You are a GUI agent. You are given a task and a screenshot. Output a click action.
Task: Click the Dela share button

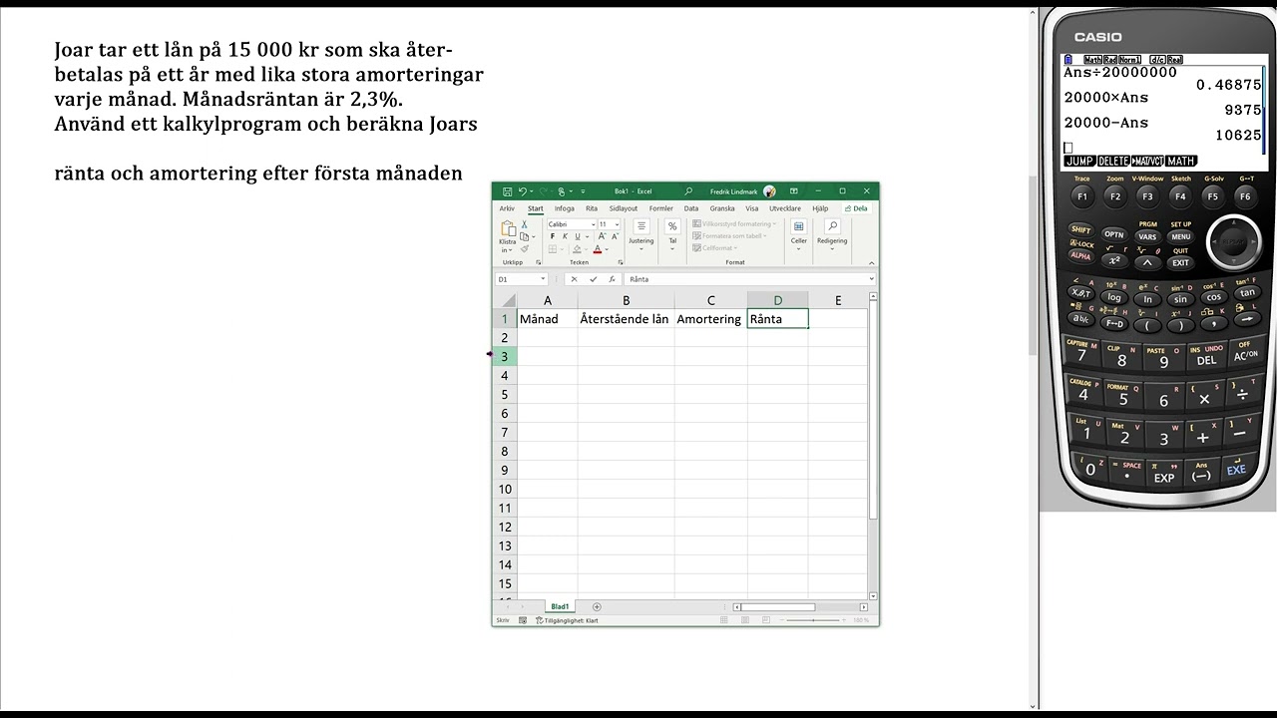(856, 208)
